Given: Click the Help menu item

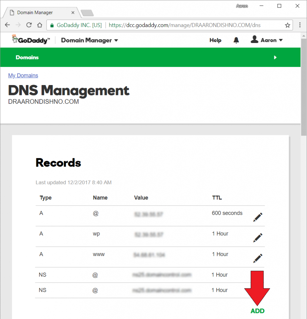Looking at the screenshot, I should tap(215, 40).
